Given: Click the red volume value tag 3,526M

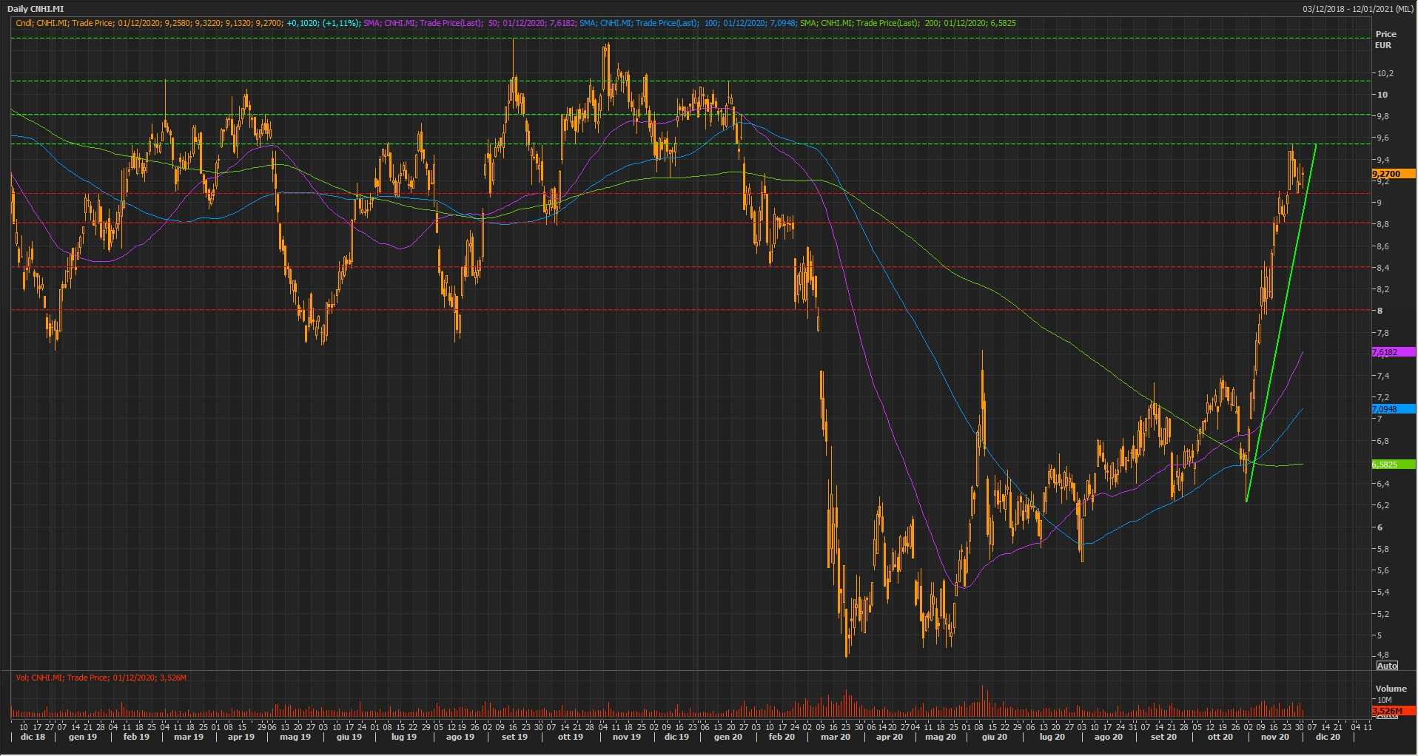Looking at the screenshot, I should click(1393, 711).
